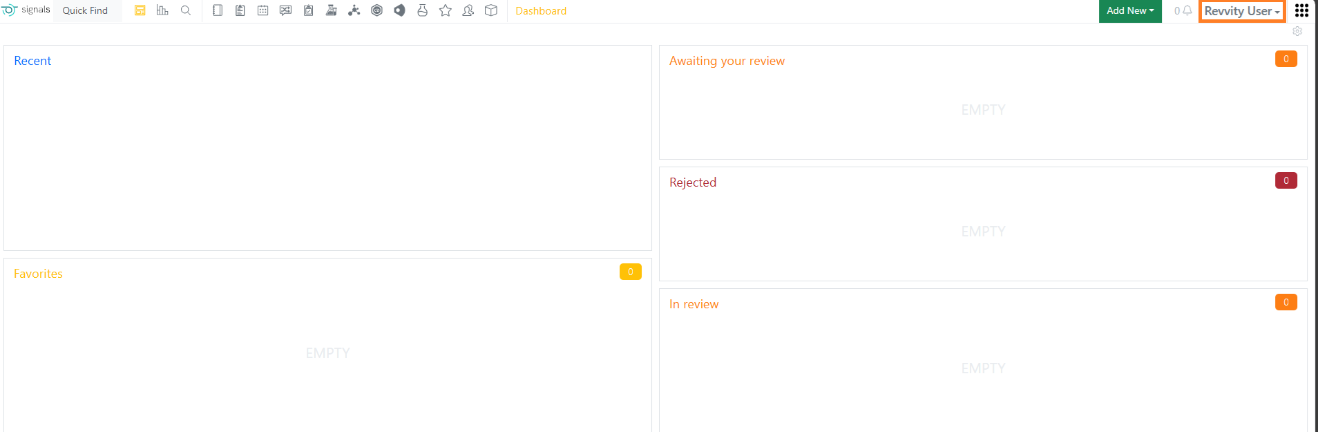This screenshot has width=1318, height=432.
Task: Open the clipboard document icon
Action: coord(240,10)
